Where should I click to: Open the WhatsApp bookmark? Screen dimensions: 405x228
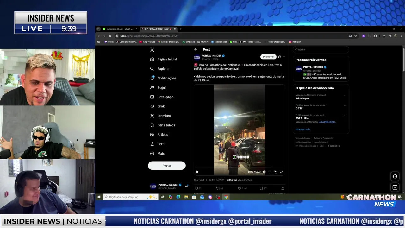[x=189, y=42]
